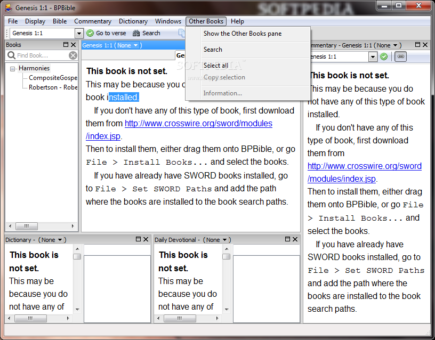Open Commentary pane version dropdown (None)
Image resolution: width=435 pixels, height=340 pixels.
[387, 45]
